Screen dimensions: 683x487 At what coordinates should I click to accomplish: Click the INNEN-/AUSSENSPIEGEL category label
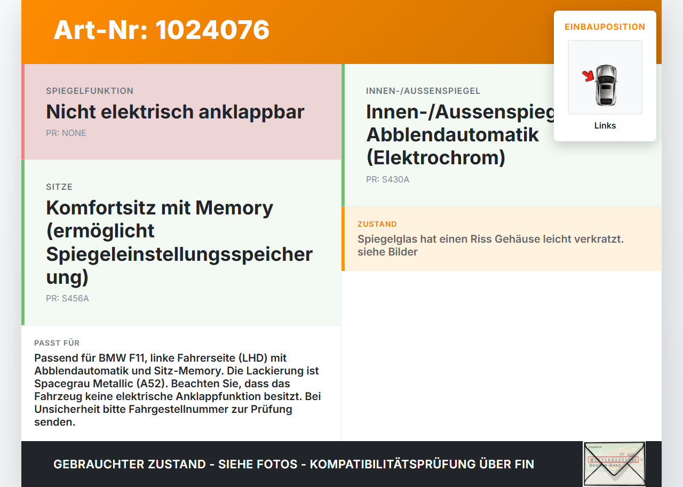[x=423, y=91]
